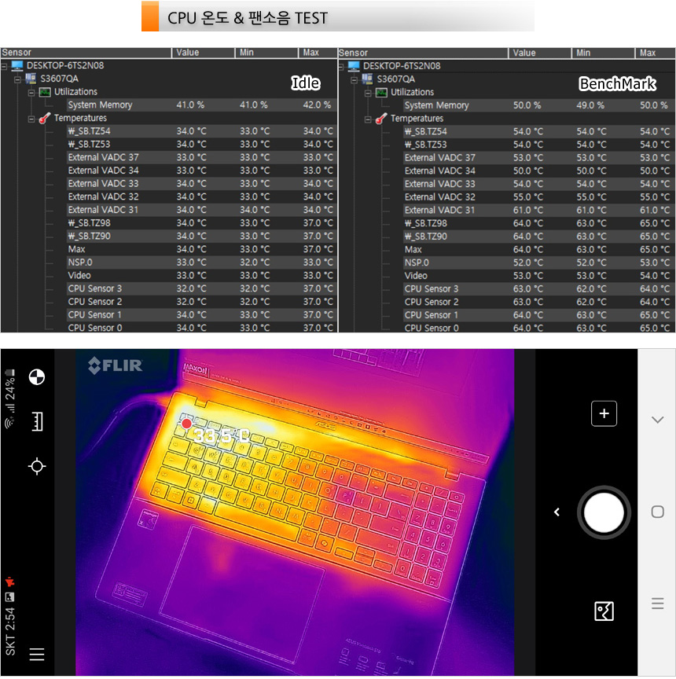
Task: Collapse Temperatures tree in BenchMark panel
Action: [x=368, y=119]
